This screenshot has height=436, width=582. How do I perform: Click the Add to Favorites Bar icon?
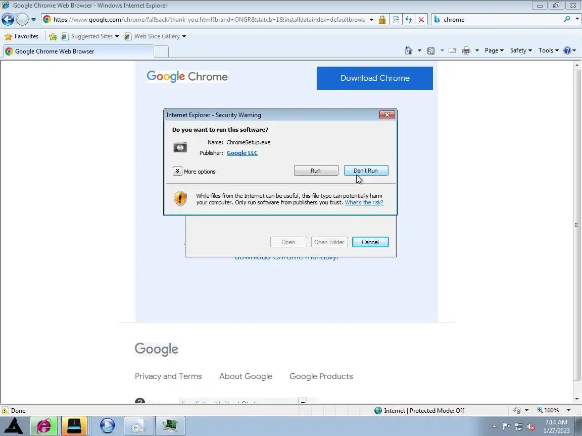pyautogui.click(x=53, y=36)
